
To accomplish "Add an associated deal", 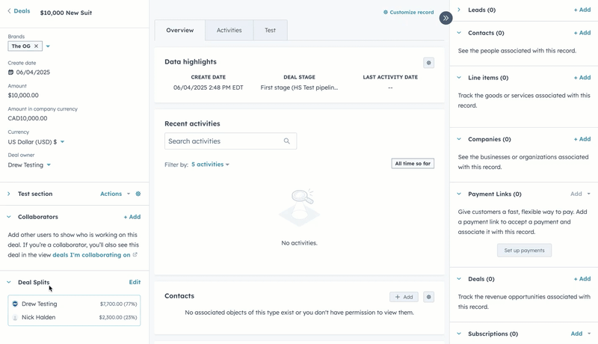I will click(x=582, y=279).
